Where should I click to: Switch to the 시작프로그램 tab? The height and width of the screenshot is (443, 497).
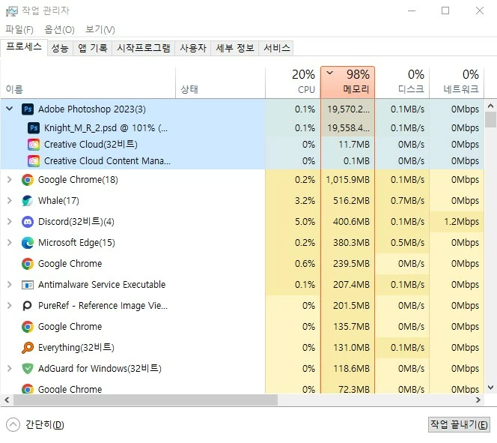[144, 48]
